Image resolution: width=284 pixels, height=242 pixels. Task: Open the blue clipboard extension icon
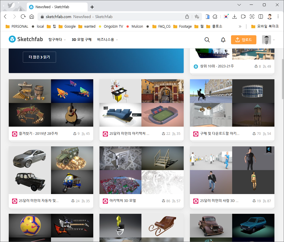coord(208,17)
